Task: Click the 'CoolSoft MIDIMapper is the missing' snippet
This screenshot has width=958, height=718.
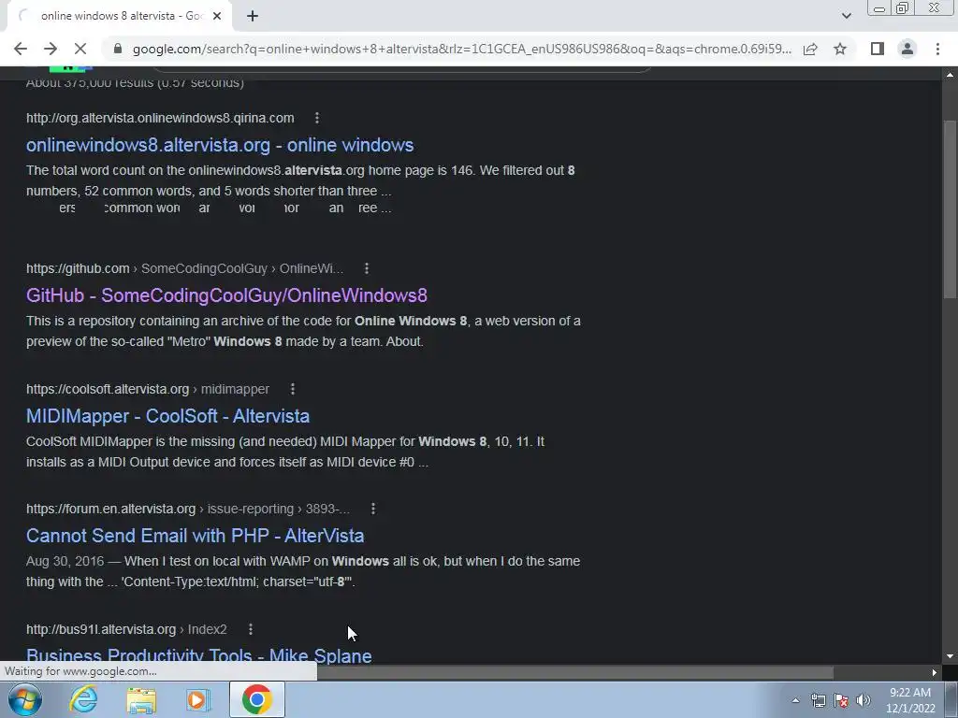Action: click(285, 452)
